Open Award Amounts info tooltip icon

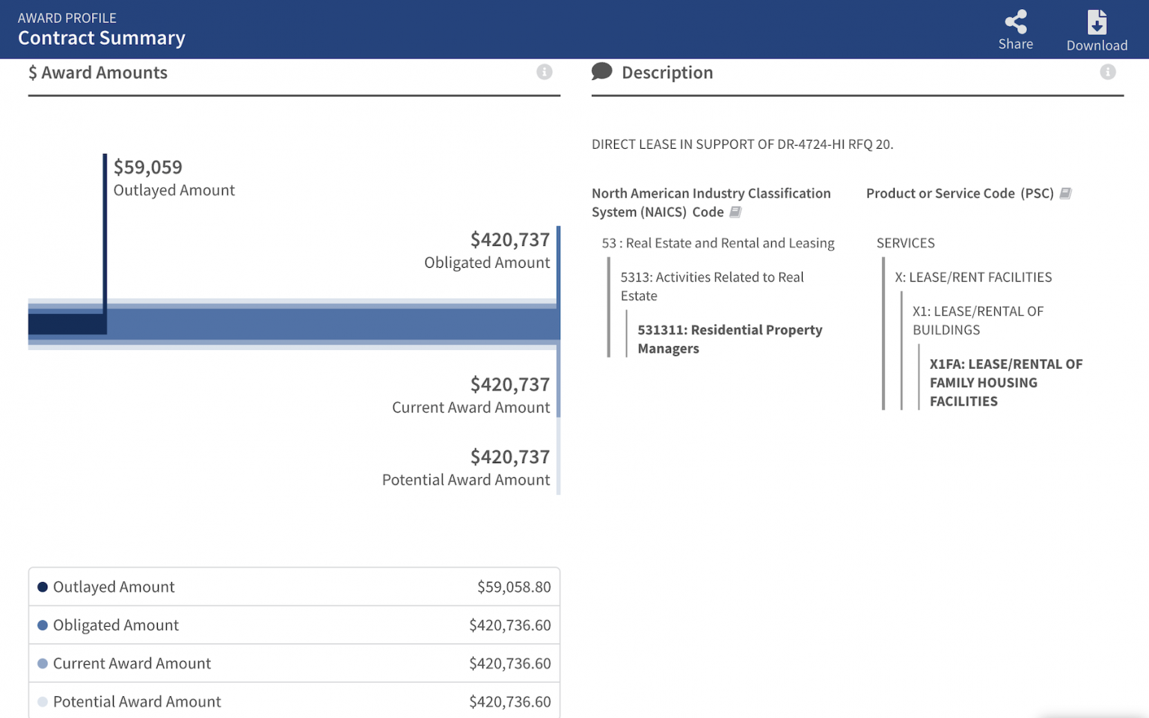tap(544, 72)
